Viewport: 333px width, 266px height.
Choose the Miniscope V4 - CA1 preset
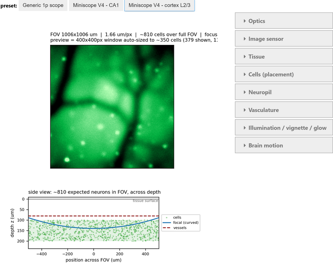tap(96, 5)
